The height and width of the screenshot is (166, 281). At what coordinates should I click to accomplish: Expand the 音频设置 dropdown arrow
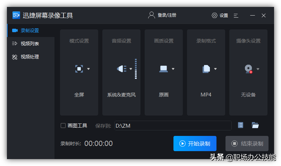(x=131, y=69)
